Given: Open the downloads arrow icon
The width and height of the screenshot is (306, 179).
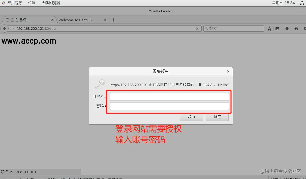Looking at the screenshot, I should (287, 29).
